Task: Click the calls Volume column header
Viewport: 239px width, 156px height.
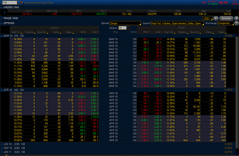Action: click(x=29, y=32)
